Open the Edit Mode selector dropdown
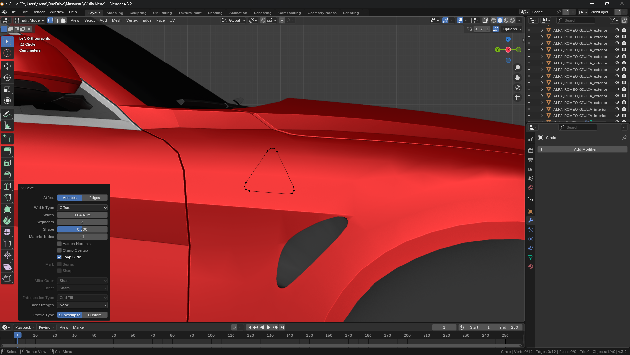630x355 pixels. (30, 20)
